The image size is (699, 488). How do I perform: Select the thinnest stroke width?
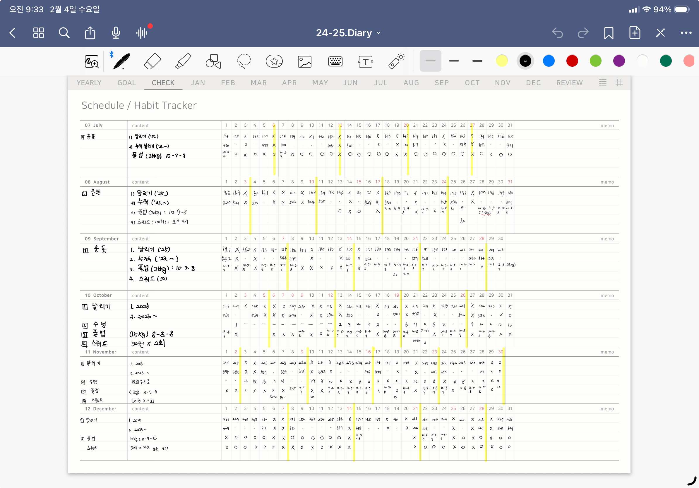click(430, 61)
